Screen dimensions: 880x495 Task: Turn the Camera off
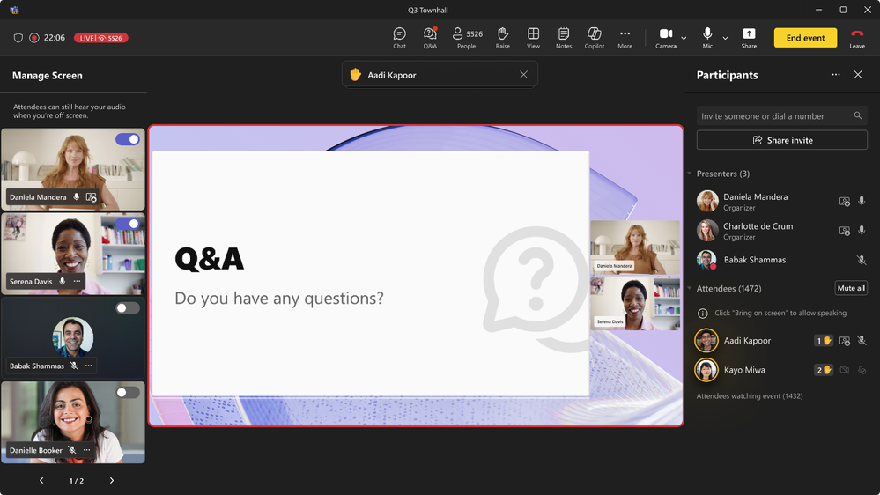pyautogui.click(x=666, y=38)
